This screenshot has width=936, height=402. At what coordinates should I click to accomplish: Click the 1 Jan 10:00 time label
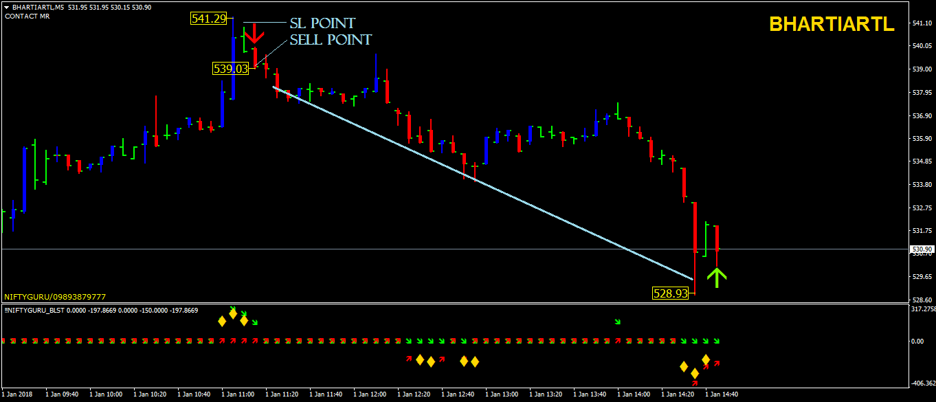106,394
